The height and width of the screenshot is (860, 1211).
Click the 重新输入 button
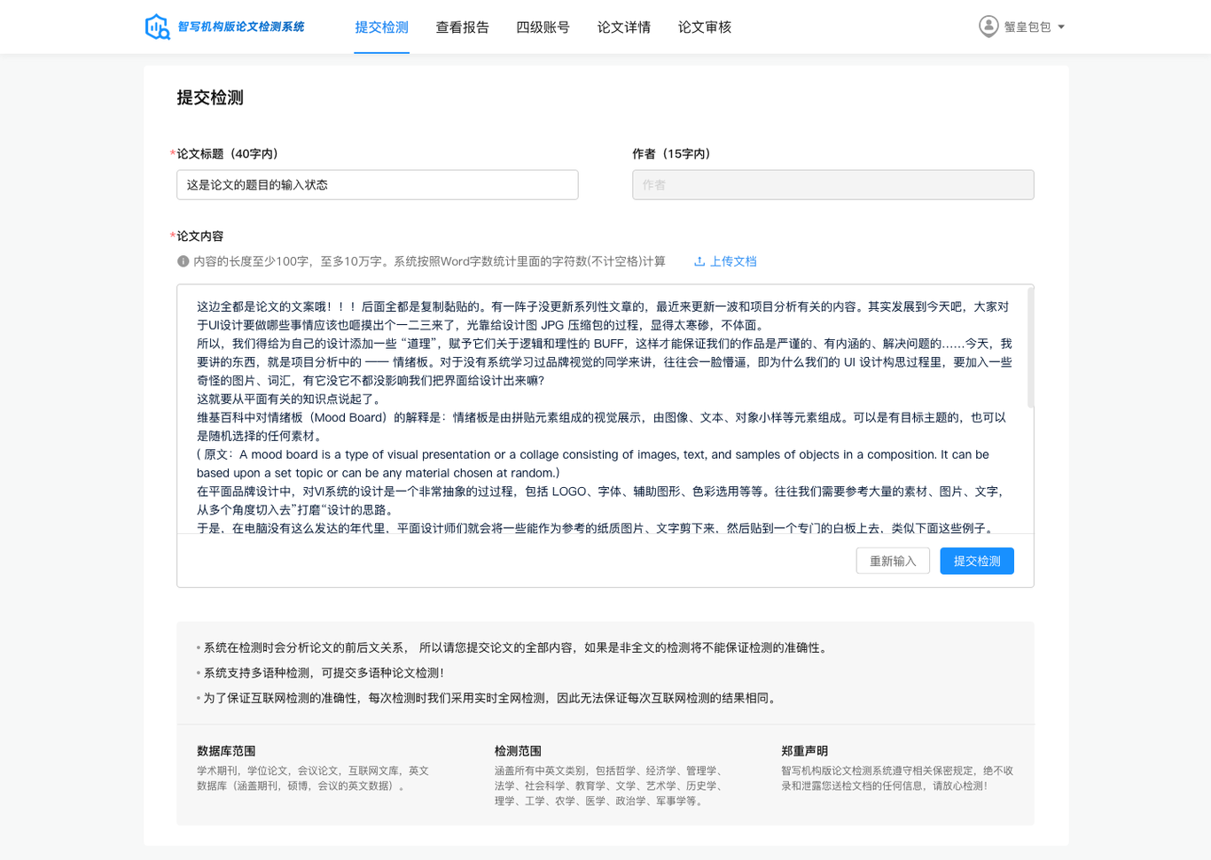(x=893, y=561)
